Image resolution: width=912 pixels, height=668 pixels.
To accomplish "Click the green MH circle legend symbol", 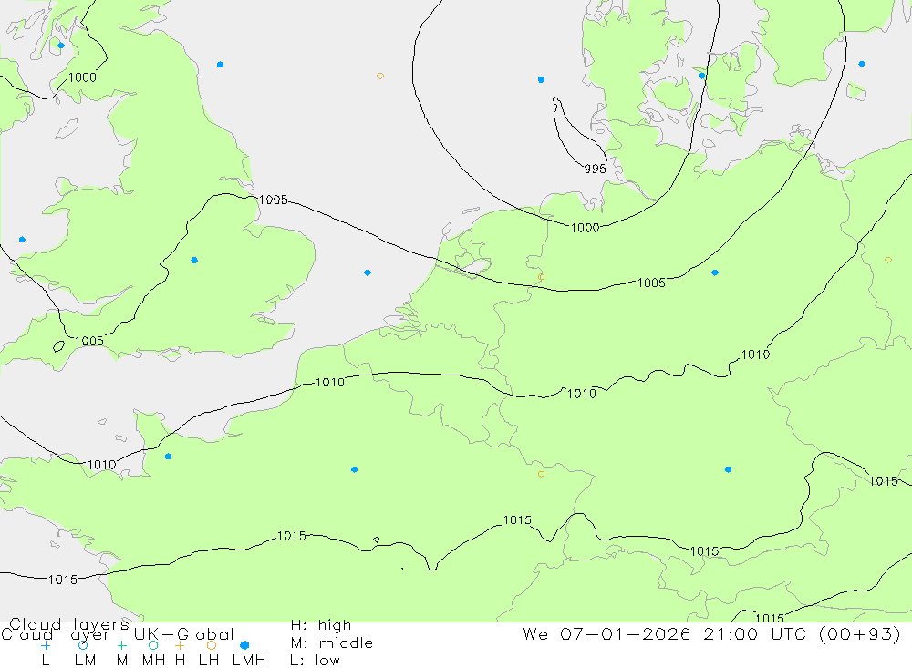I will pyautogui.click(x=153, y=645).
